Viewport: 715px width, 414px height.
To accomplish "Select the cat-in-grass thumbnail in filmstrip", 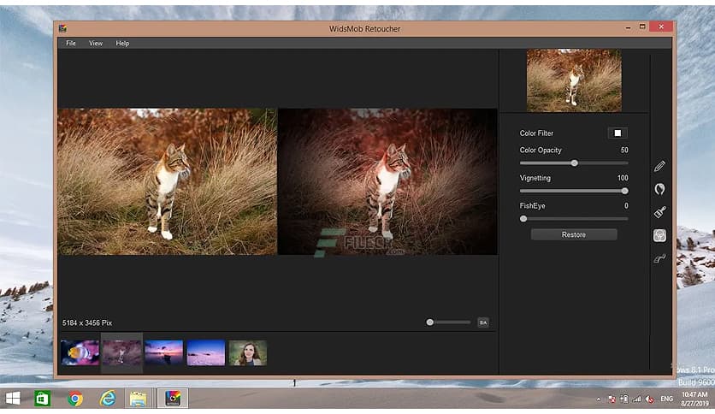I will coord(121,352).
